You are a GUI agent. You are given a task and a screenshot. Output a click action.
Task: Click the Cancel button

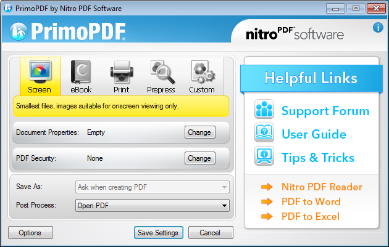[x=211, y=232]
